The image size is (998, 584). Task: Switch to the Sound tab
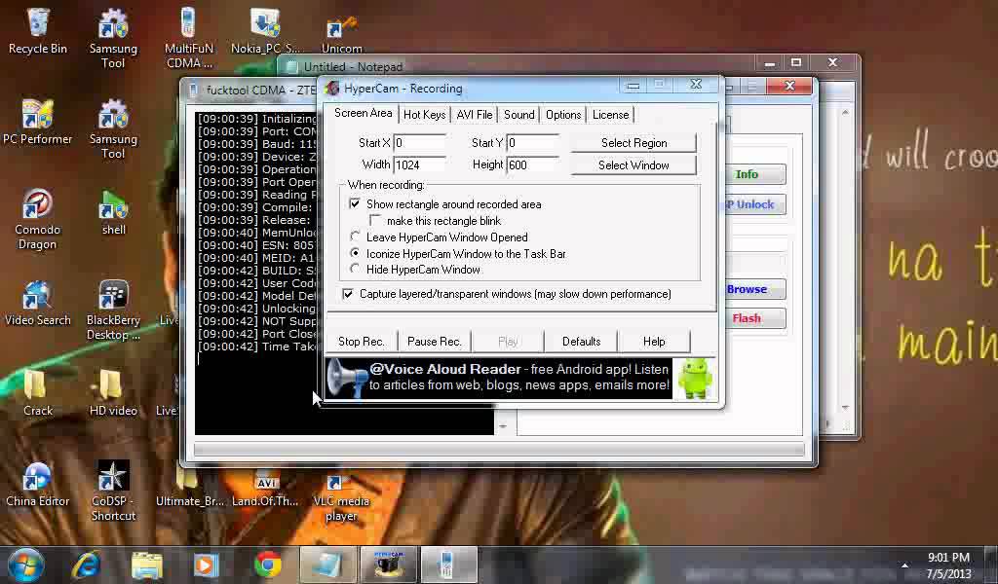pos(518,115)
